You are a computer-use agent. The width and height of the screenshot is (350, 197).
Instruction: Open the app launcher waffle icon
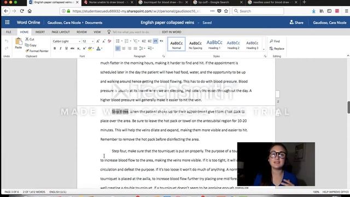7,22
